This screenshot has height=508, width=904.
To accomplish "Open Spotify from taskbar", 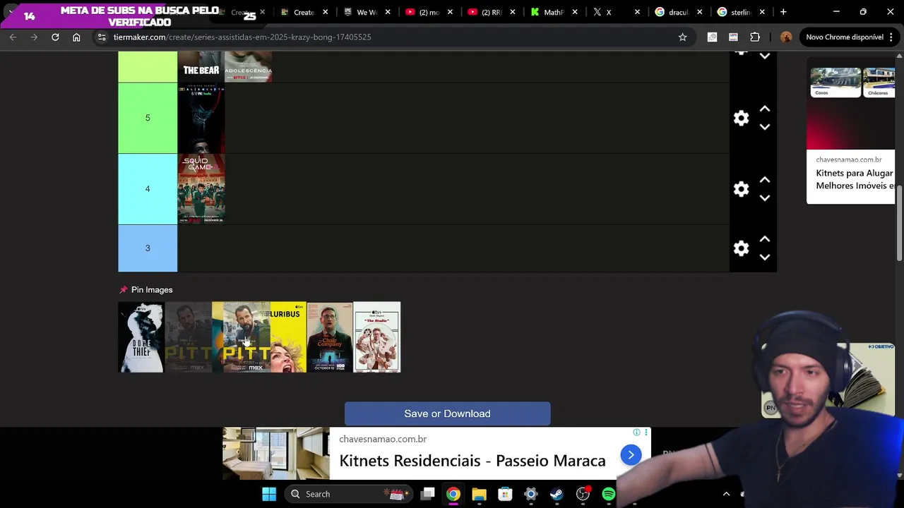I will coord(608,494).
